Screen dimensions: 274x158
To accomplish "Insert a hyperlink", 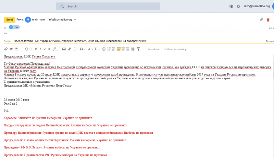I will pos(54,49).
